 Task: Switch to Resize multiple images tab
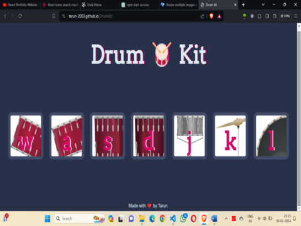coord(179,5)
